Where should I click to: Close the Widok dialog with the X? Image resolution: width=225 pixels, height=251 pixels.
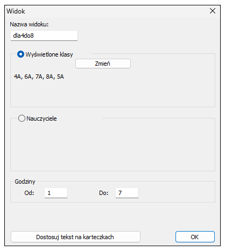click(213, 11)
